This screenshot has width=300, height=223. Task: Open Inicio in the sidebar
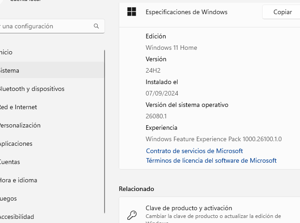click(52, 52)
